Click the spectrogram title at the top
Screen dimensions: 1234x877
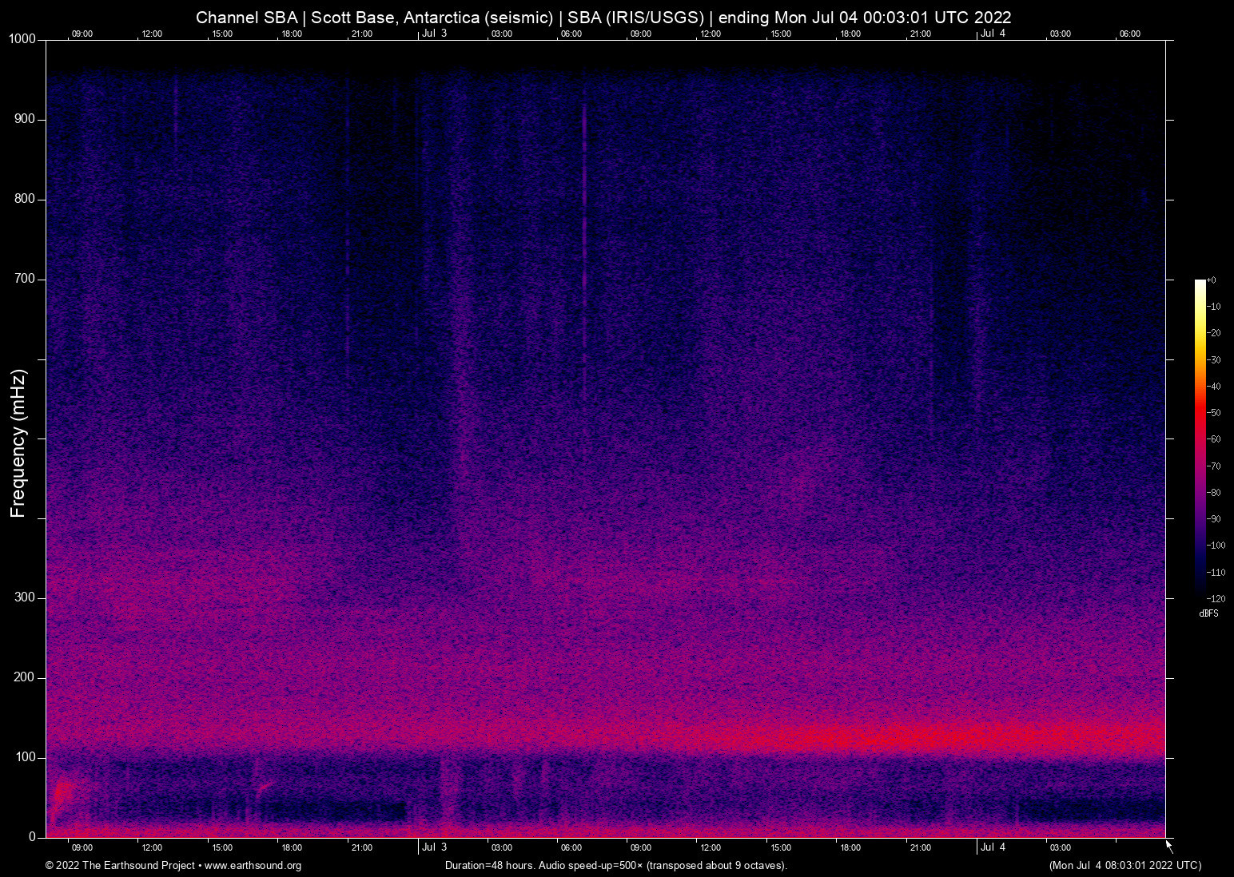click(603, 18)
